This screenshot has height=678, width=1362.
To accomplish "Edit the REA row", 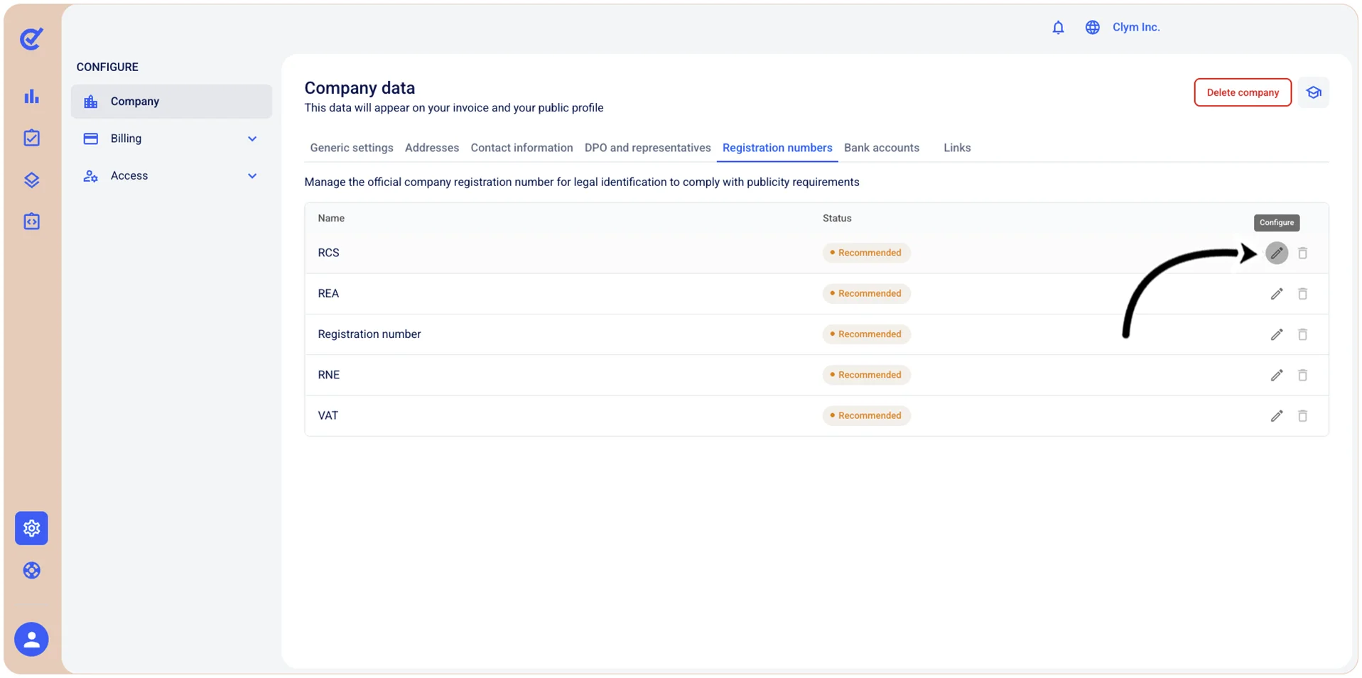I will pos(1276,293).
